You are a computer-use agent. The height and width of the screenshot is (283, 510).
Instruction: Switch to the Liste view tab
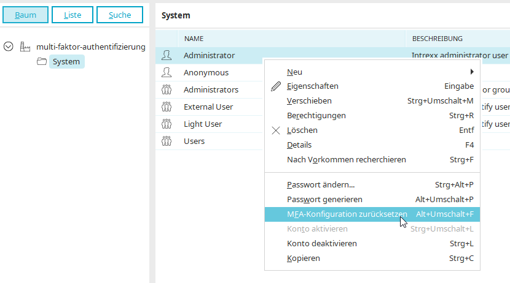click(x=73, y=15)
